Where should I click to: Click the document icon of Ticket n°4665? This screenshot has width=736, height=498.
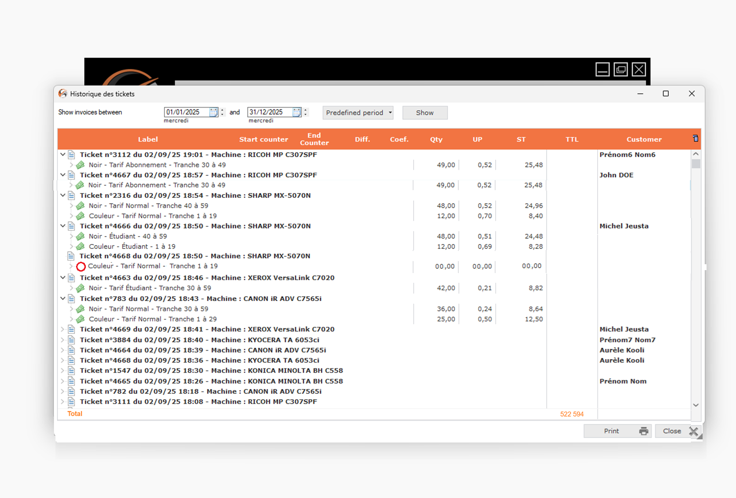(71, 381)
